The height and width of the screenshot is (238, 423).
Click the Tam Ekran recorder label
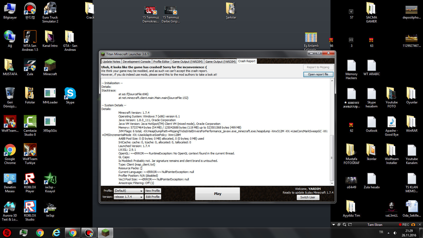pos(375,225)
